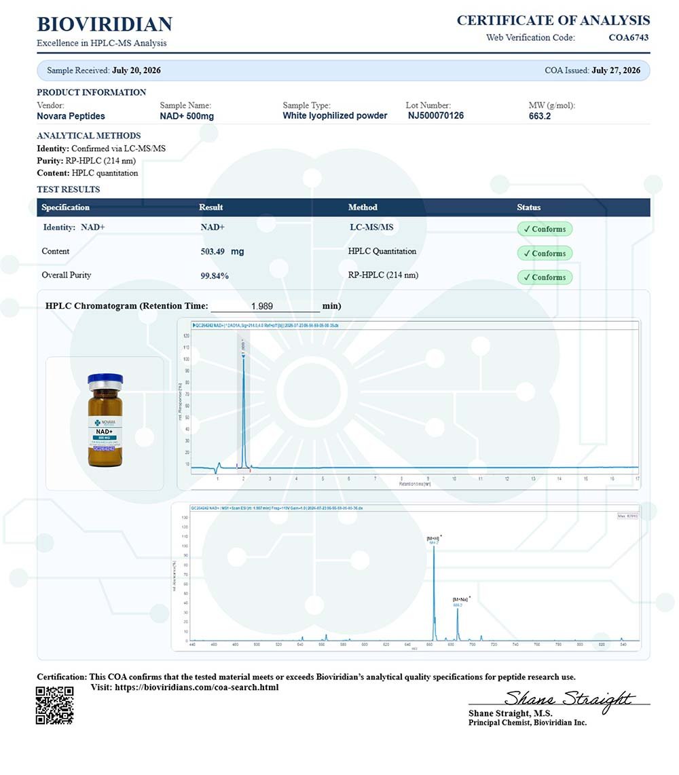This screenshot has width=679, height=775.
Task: Click the Status column header
Action: [x=529, y=207]
